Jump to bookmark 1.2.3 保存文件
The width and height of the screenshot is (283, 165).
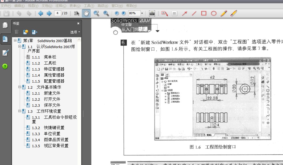(x=46, y=105)
